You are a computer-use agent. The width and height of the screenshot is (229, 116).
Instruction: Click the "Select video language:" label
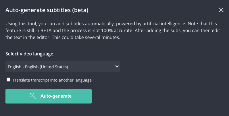30,54
